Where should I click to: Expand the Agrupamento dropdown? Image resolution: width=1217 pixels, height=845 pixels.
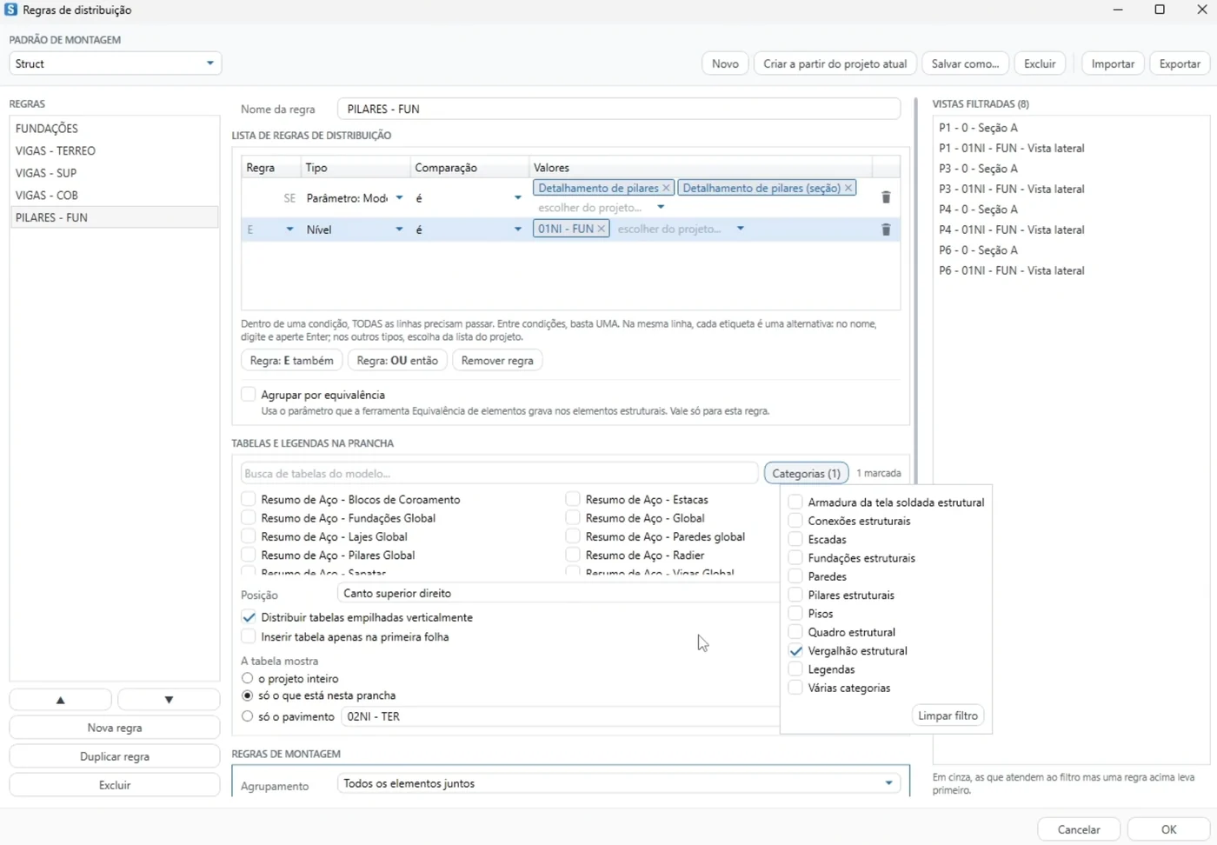618,783
